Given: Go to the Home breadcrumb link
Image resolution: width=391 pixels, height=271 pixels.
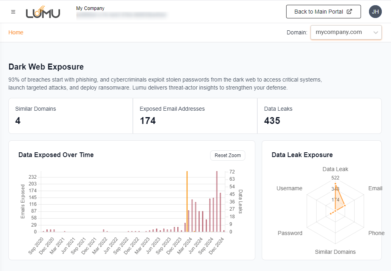Looking at the screenshot, I should (16, 32).
